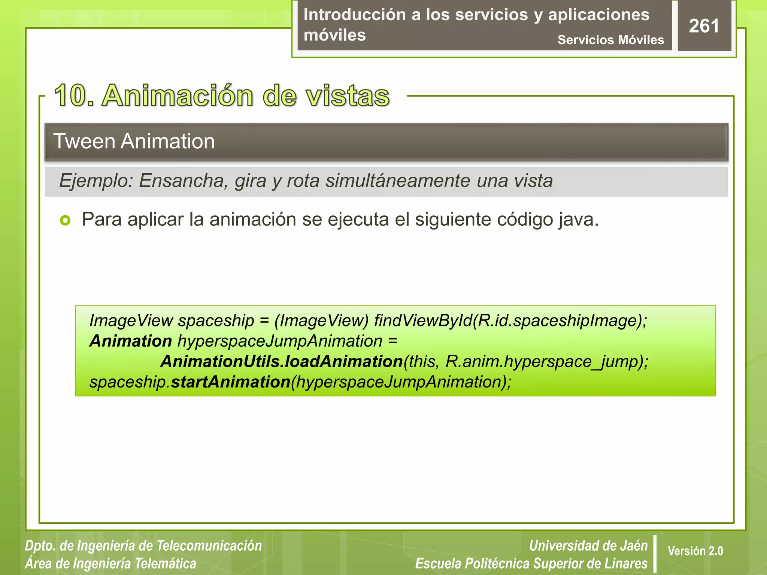Click the code line 'Animation hyperspaceJumpAnimation ='

click(243, 341)
